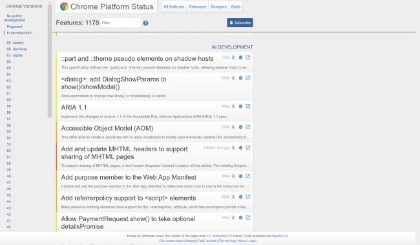
Task: Open bug icon for PaymentRequest.show() row
Action: [240, 218]
